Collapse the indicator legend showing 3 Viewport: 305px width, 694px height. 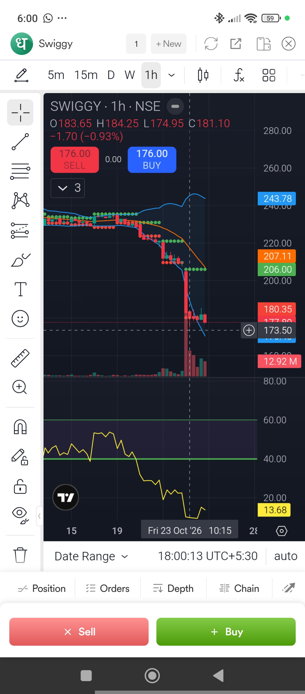pos(68,188)
